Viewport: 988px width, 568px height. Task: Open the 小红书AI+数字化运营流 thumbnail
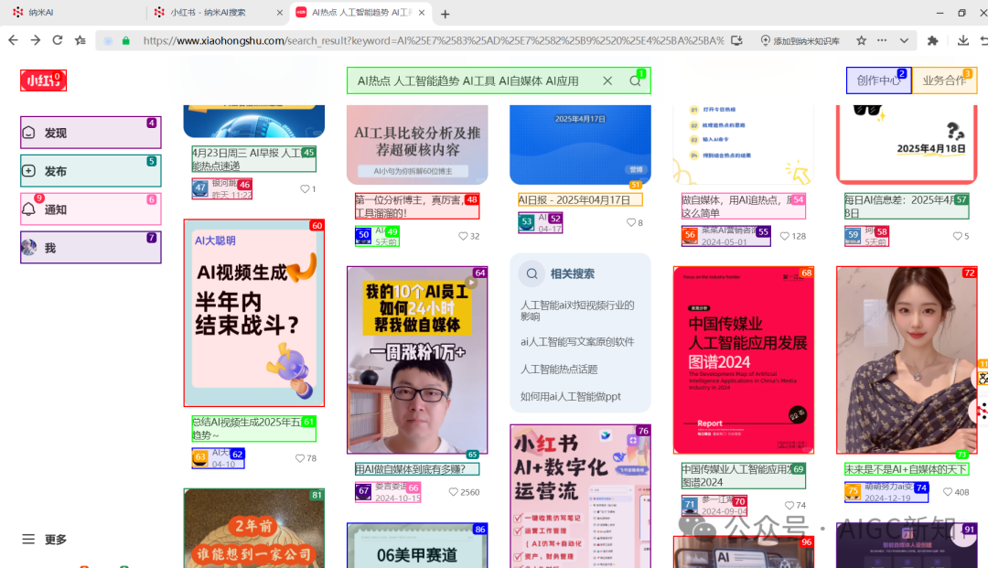point(580,497)
